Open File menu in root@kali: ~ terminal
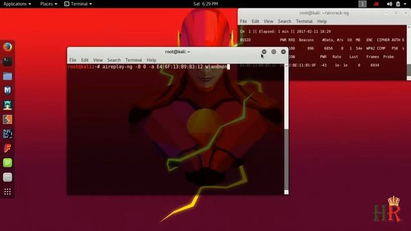The height and width of the screenshot is (231, 411). (73, 60)
